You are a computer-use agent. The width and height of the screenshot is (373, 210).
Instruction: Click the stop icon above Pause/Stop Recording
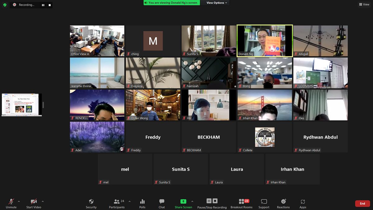click(x=215, y=201)
